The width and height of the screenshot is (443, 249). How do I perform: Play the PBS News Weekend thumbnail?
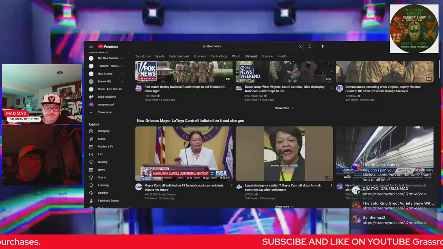[x=284, y=72]
